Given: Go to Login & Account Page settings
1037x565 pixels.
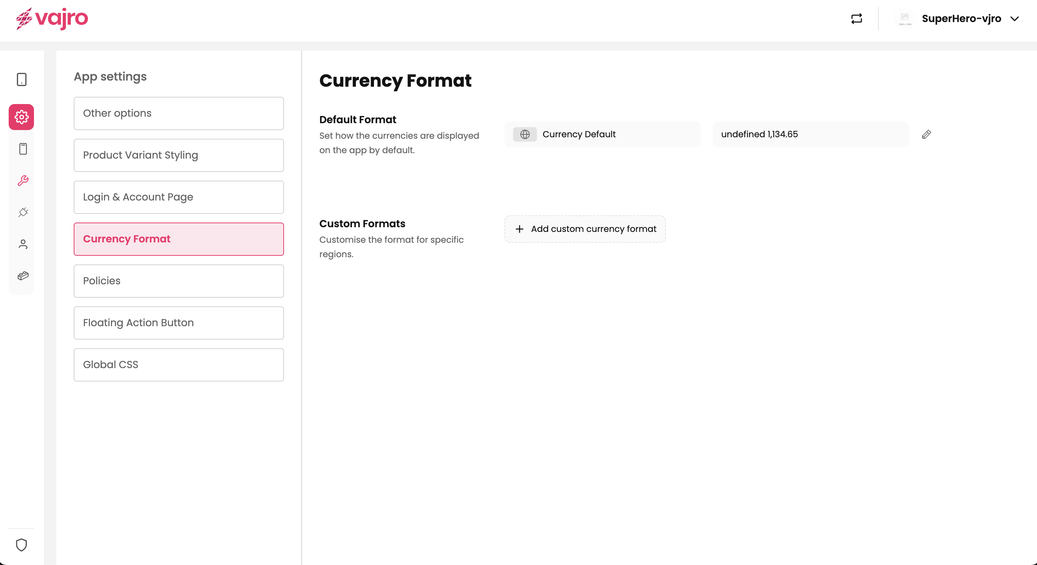Looking at the screenshot, I should click(x=179, y=197).
